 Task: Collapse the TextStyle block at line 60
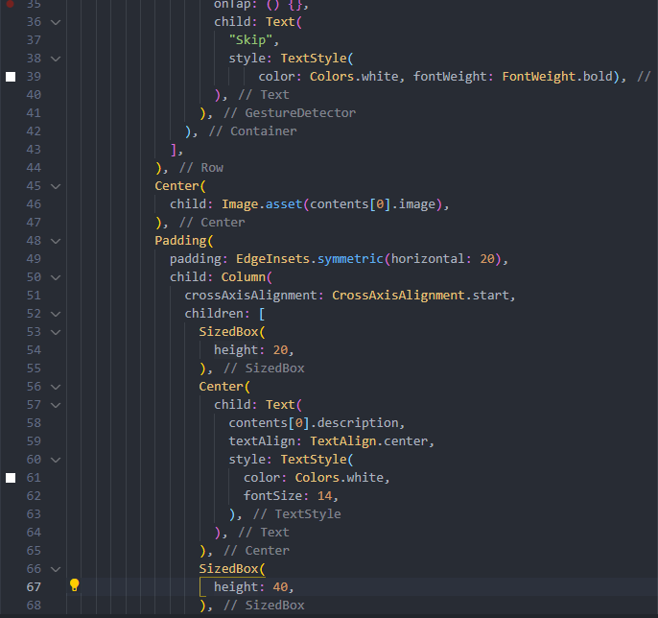pos(55,460)
